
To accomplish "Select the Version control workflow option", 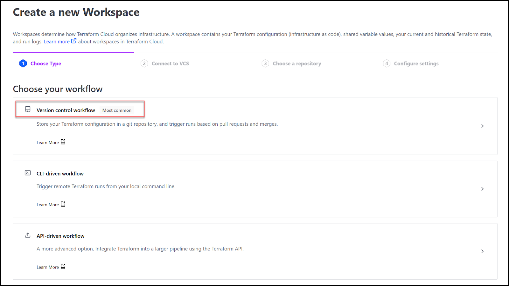I will click(x=66, y=110).
